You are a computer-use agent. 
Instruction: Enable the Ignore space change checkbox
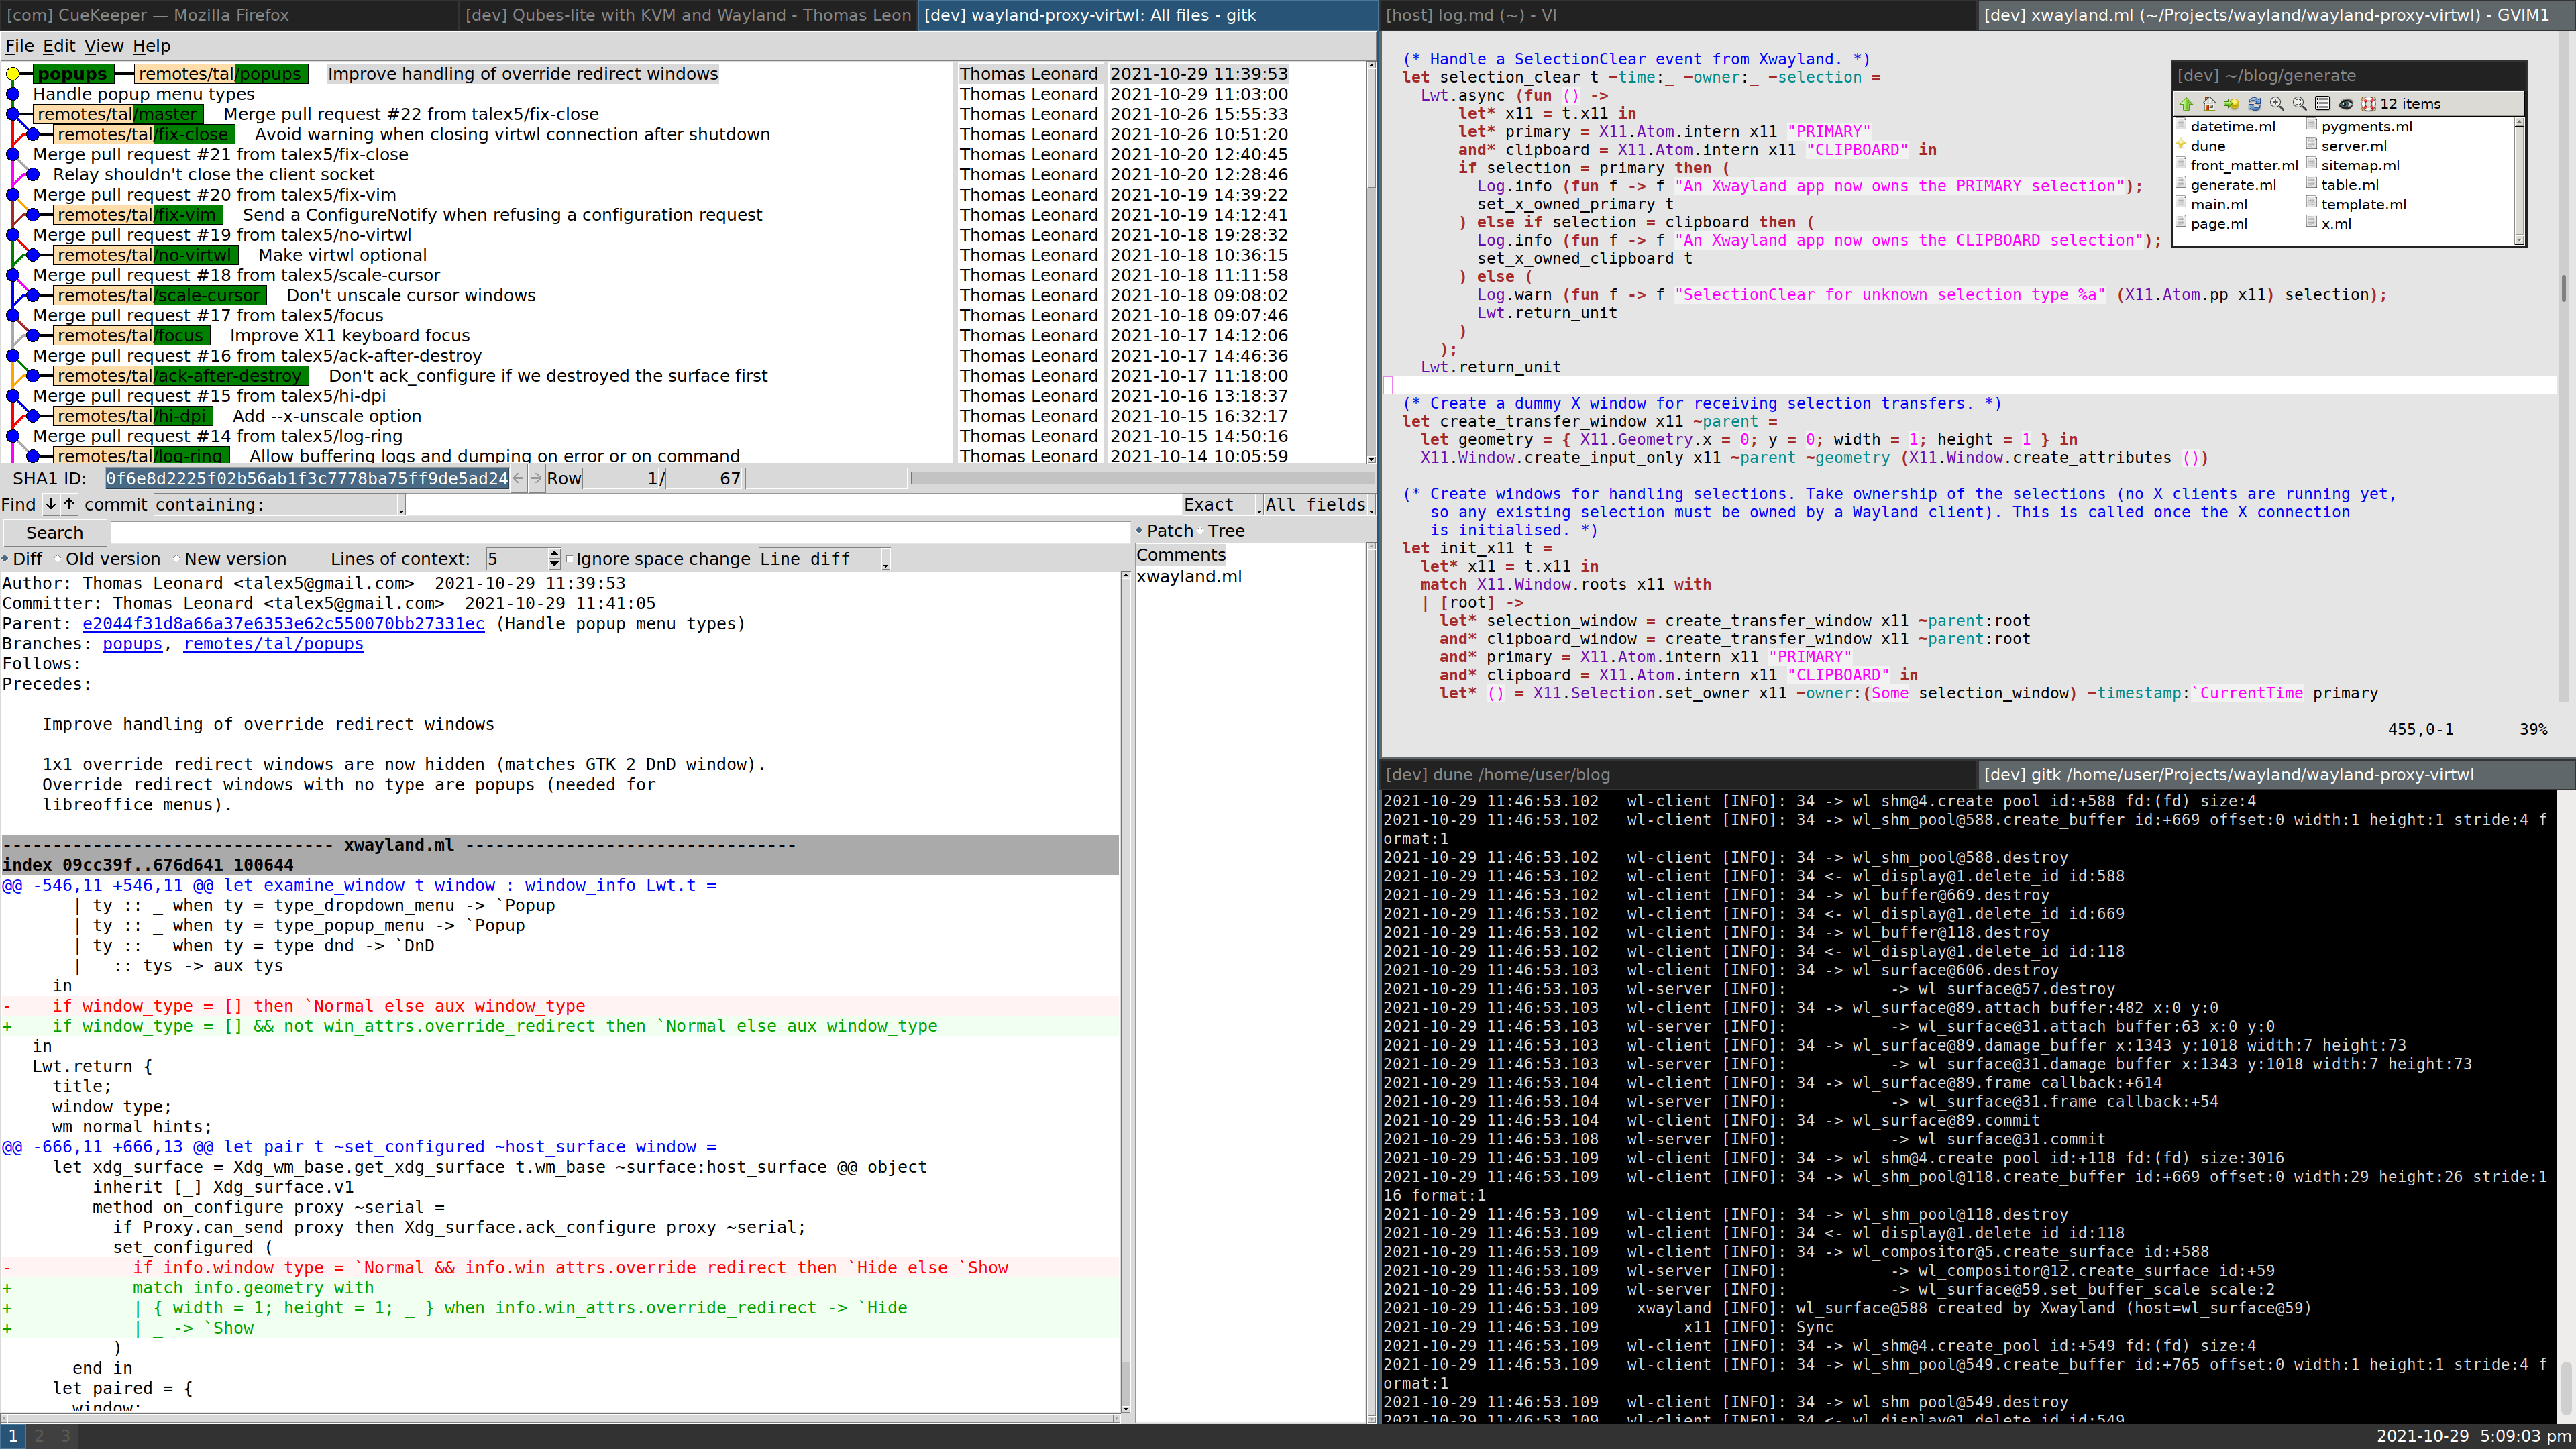coord(570,559)
